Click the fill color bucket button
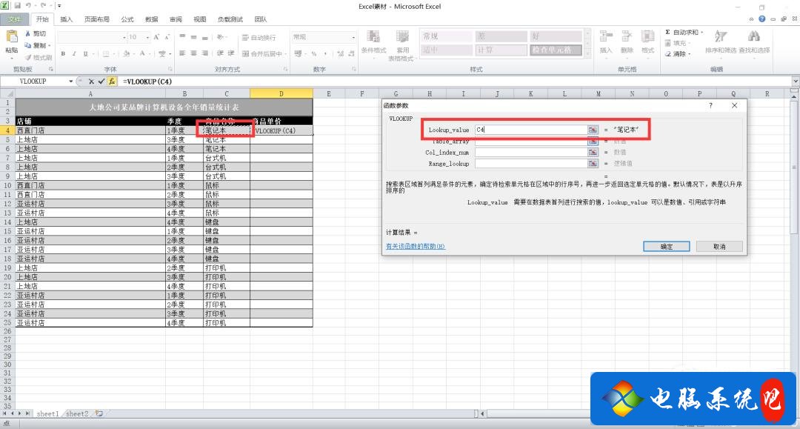 tap(126, 53)
